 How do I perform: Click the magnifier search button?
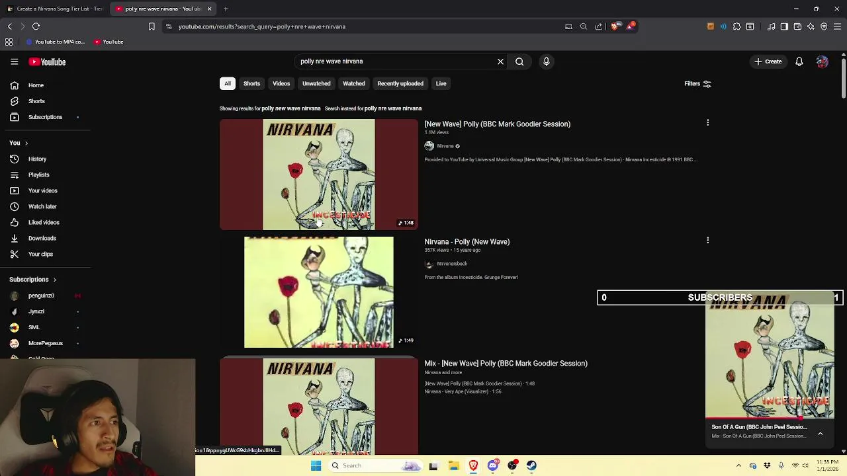tap(519, 61)
